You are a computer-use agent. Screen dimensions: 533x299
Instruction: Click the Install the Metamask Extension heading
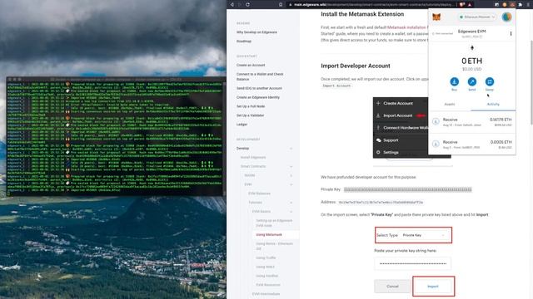pos(362,14)
